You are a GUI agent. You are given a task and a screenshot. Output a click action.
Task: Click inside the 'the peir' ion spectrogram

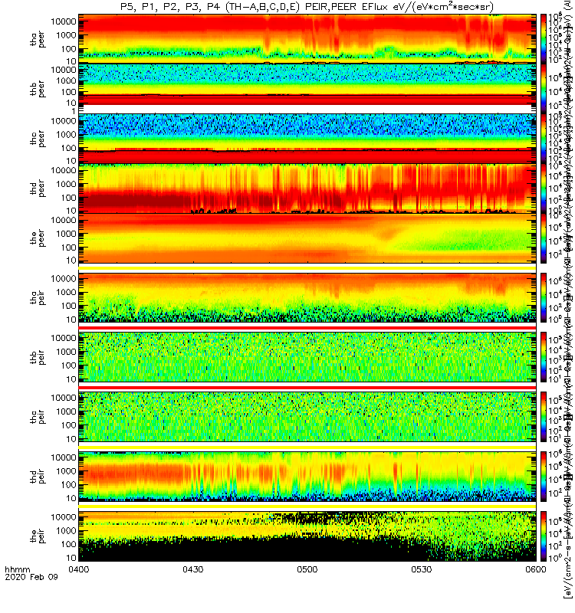307,536
